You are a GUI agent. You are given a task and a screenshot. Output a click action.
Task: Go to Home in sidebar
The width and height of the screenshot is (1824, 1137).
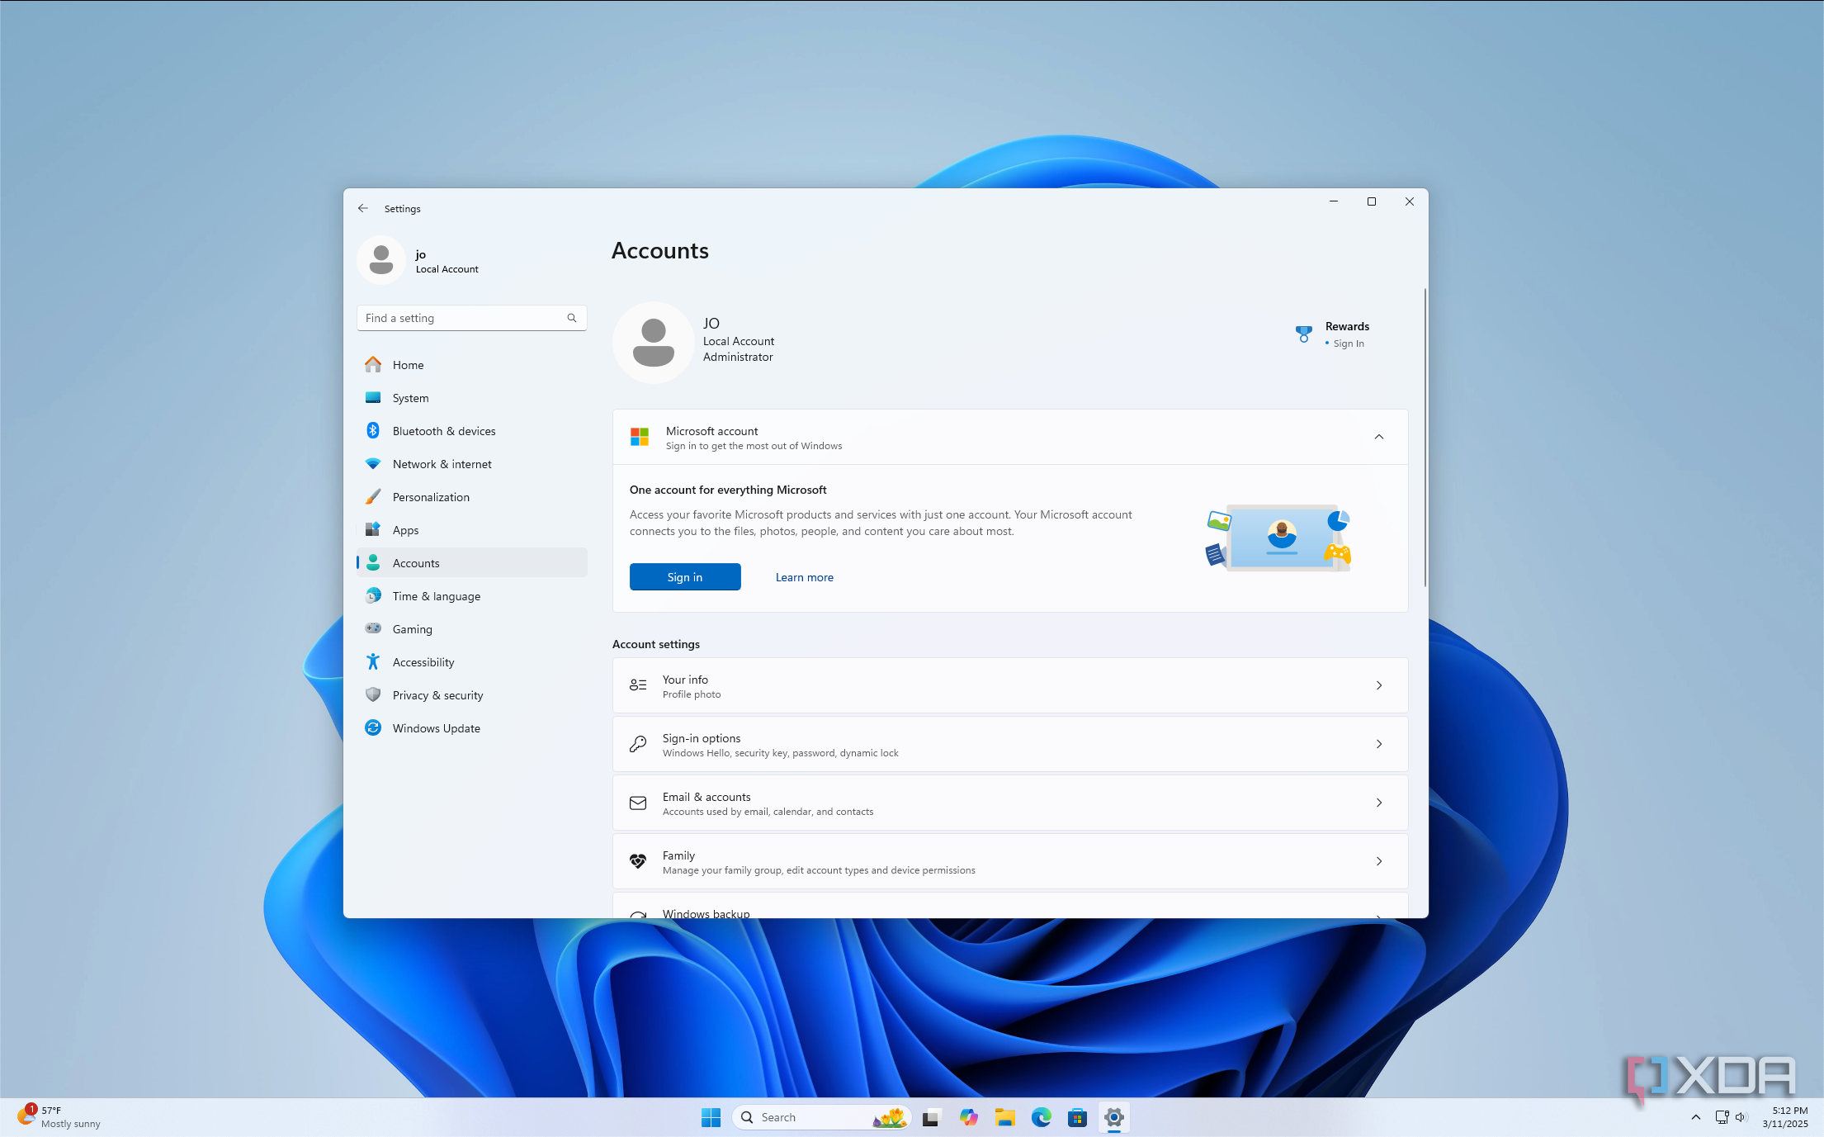(471, 365)
